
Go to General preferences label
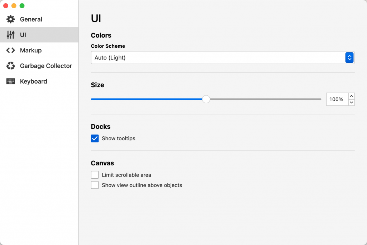[31, 19]
